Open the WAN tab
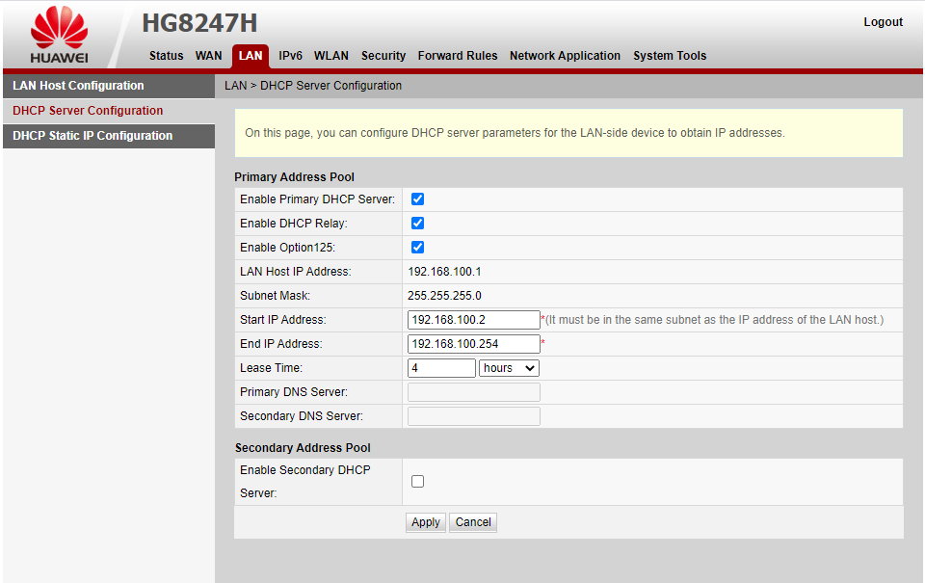Screen dimensions: 925x583 click(208, 56)
